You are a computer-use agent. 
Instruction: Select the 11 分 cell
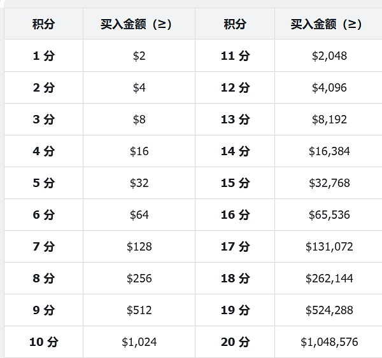point(235,56)
